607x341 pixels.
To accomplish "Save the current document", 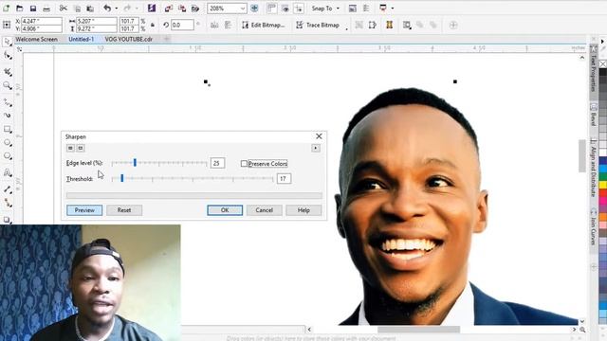I will (x=33, y=9).
